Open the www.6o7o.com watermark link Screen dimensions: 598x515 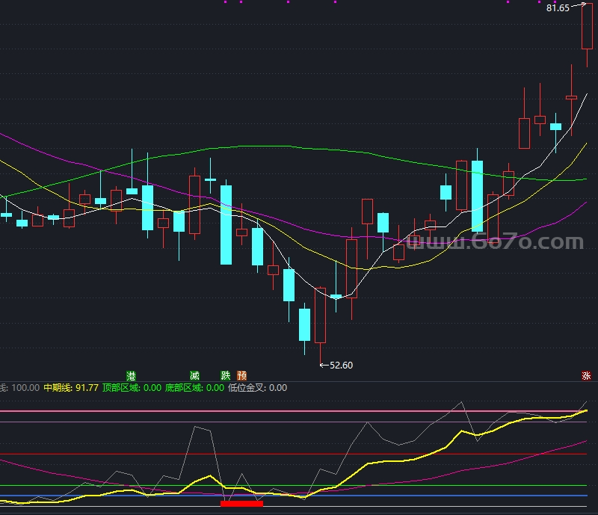[495, 242]
